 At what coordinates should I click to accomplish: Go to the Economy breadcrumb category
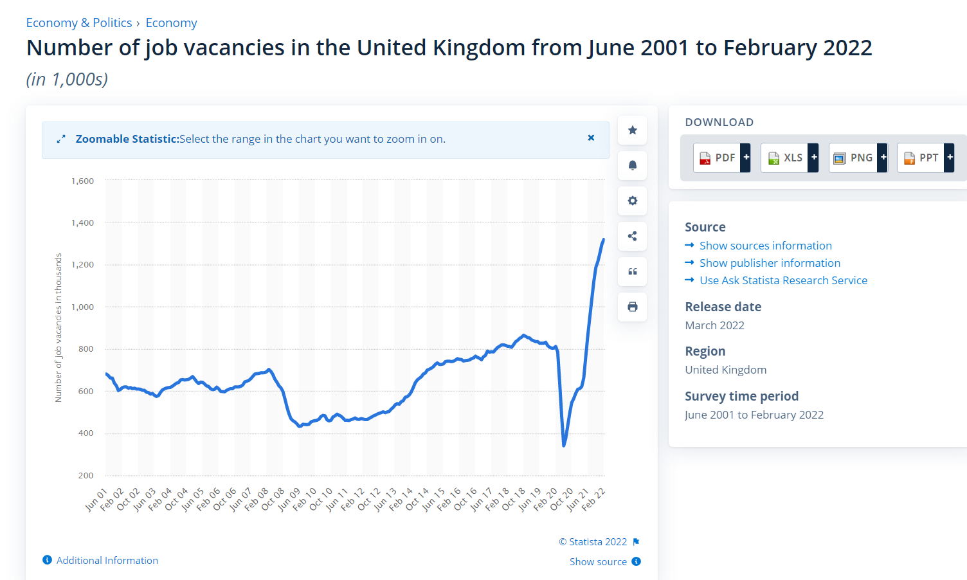pyautogui.click(x=171, y=23)
